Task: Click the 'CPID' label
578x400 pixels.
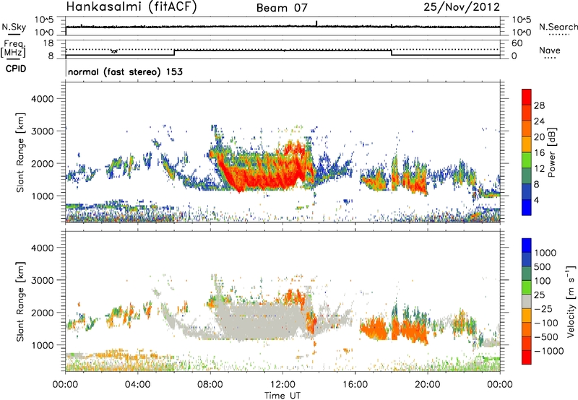Action: (x=16, y=69)
